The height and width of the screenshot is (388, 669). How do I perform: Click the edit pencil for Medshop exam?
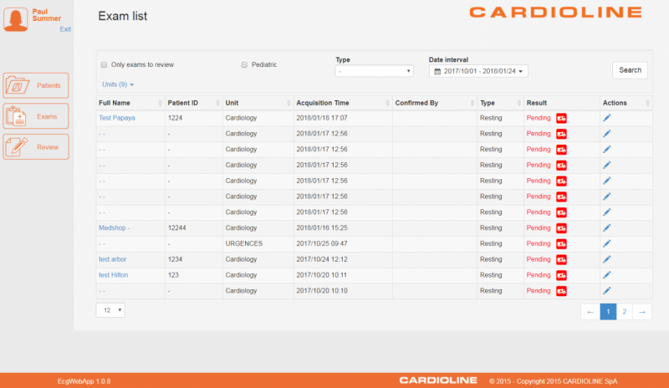pyautogui.click(x=607, y=227)
